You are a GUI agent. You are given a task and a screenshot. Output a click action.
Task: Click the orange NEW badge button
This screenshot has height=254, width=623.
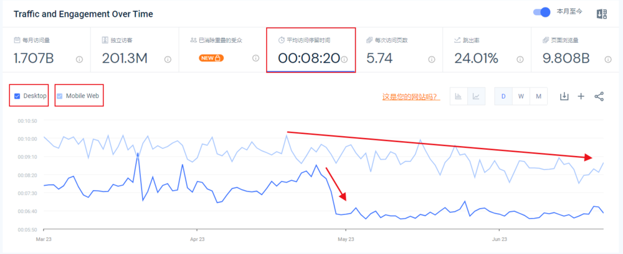point(211,58)
